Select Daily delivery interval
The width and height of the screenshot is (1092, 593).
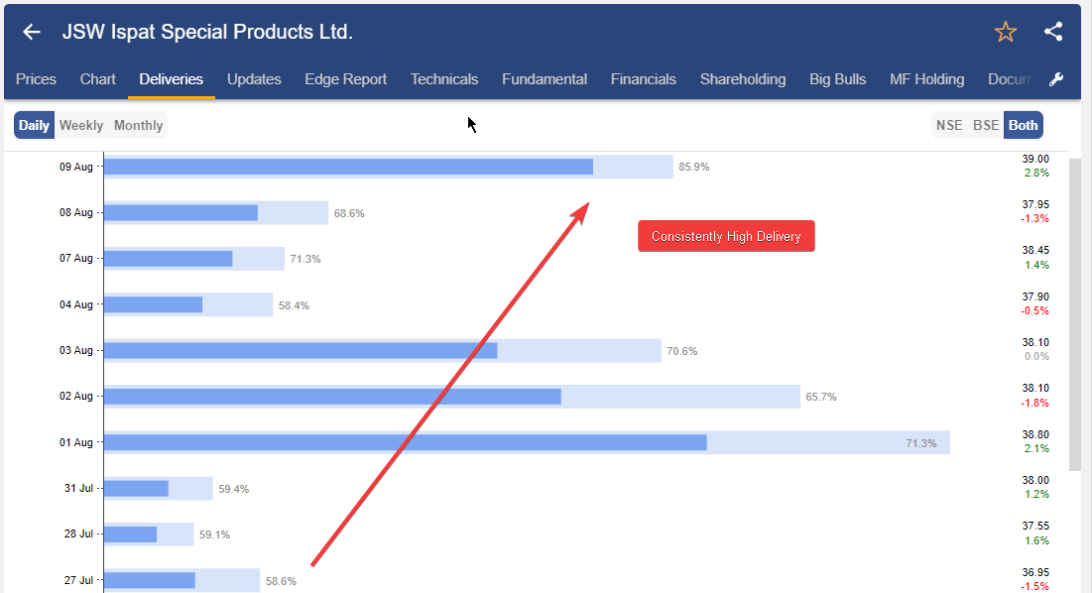click(34, 125)
